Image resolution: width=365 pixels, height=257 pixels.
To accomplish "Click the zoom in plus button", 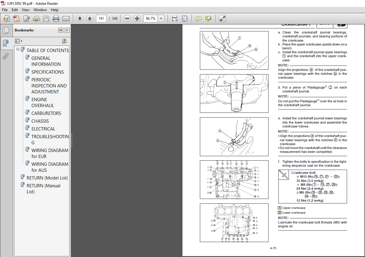I will tap(137, 19).
